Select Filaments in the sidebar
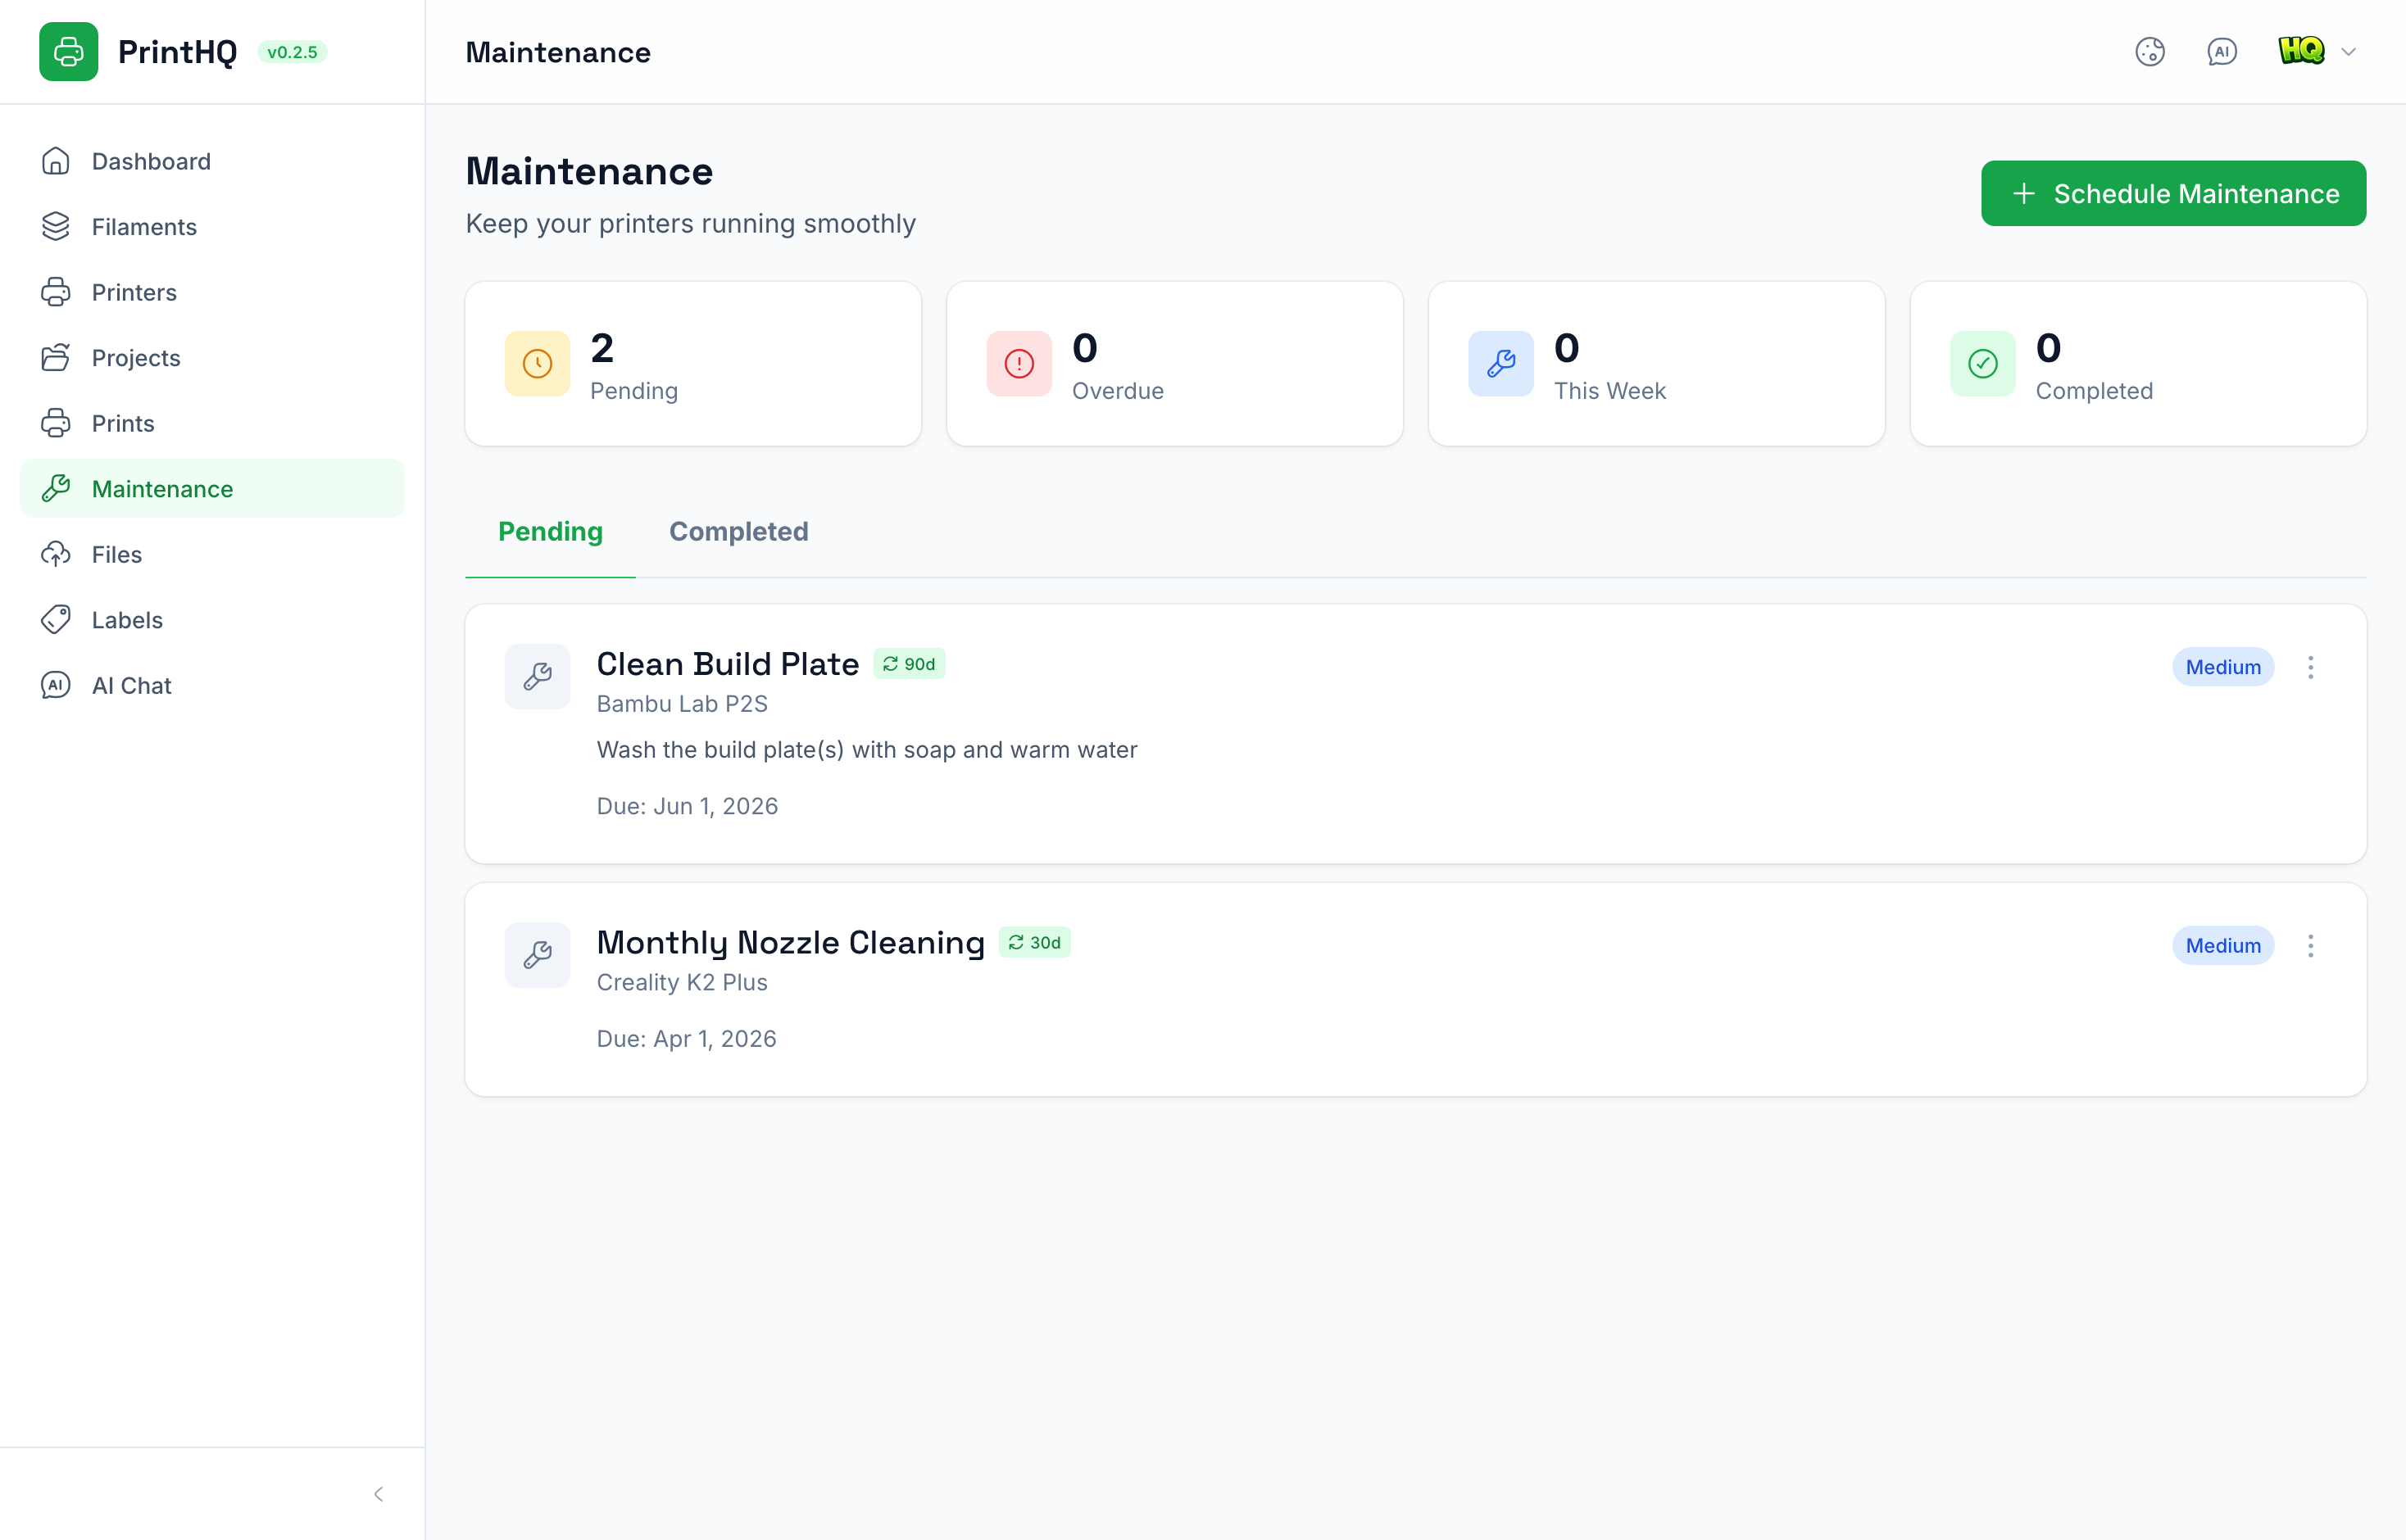The image size is (2406, 1540). 144,227
